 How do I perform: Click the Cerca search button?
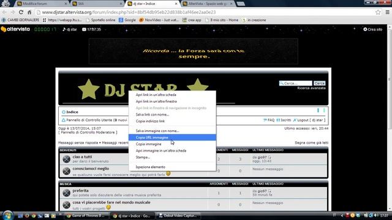320,83
